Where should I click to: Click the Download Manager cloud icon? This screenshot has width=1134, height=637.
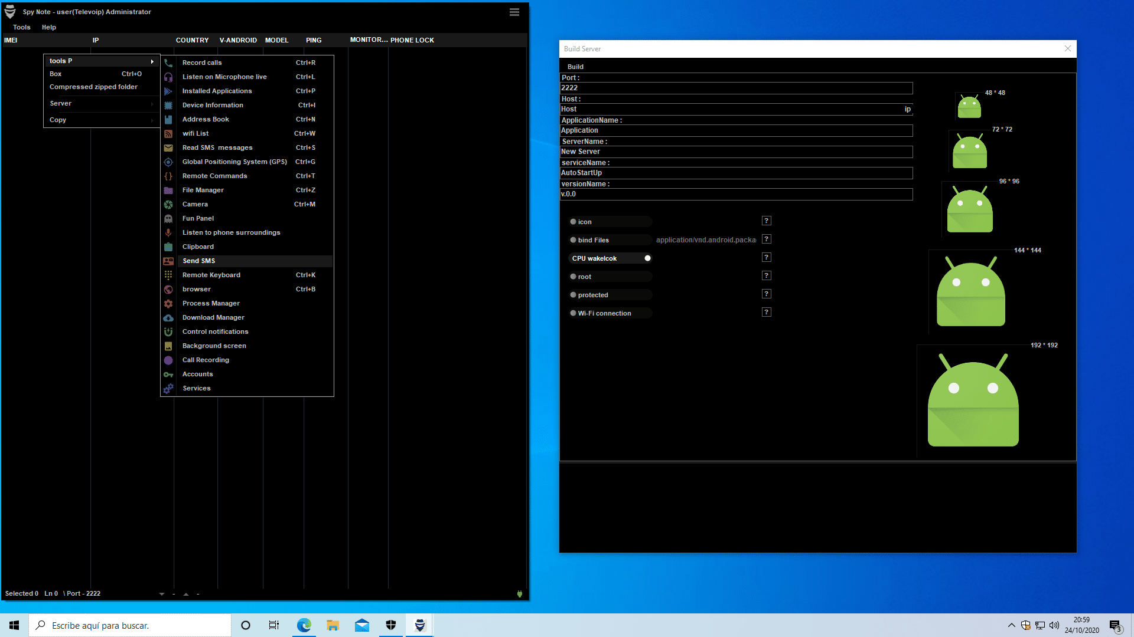click(x=168, y=318)
